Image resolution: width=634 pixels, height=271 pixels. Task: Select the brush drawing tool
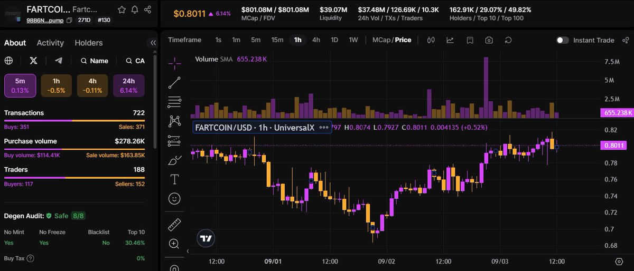[x=174, y=160]
